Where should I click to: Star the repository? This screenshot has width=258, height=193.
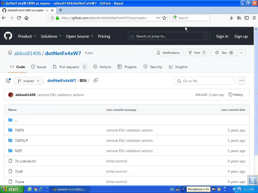[224, 53]
